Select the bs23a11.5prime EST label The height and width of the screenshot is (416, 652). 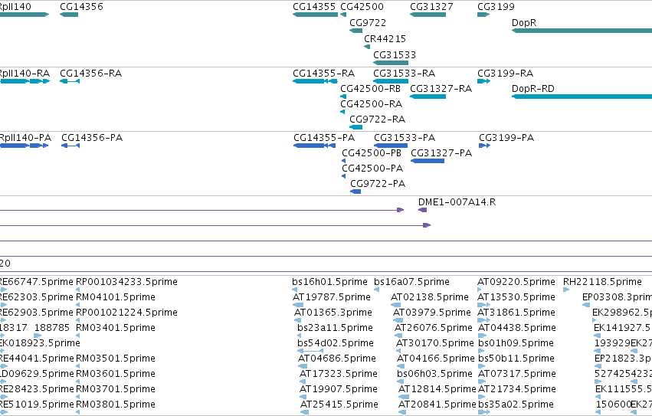[x=335, y=328]
